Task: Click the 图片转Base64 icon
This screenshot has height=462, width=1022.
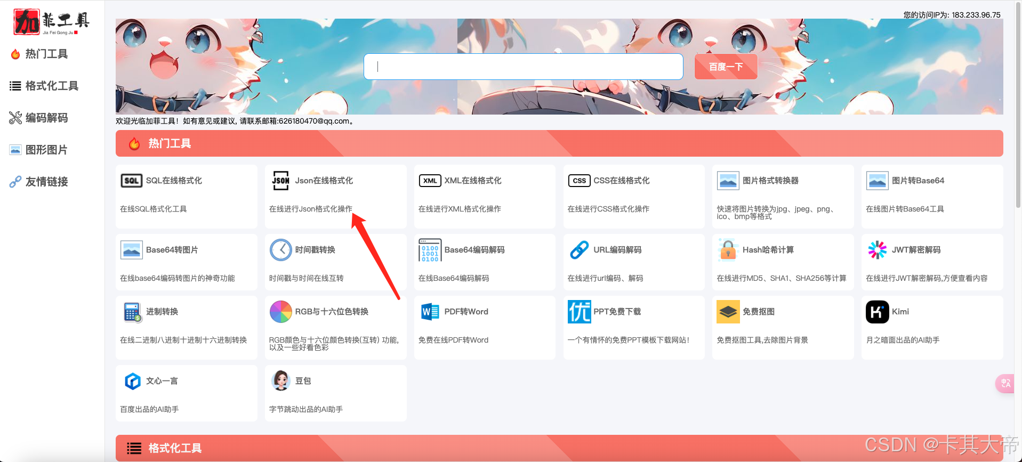Action: pos(878,181)
